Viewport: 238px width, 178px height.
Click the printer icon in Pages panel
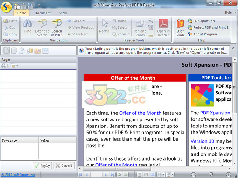tap(4, 66)
